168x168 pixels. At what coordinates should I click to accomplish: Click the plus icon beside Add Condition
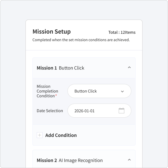click(x=39, y=135)
